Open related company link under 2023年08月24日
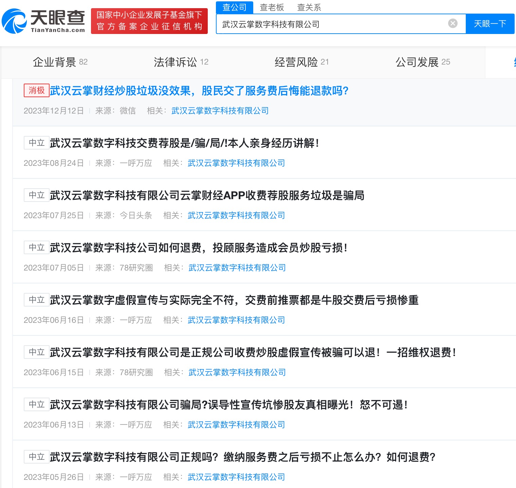Image resolution: width=516 pixels, height=488 pixels. (x=236, y=163)
